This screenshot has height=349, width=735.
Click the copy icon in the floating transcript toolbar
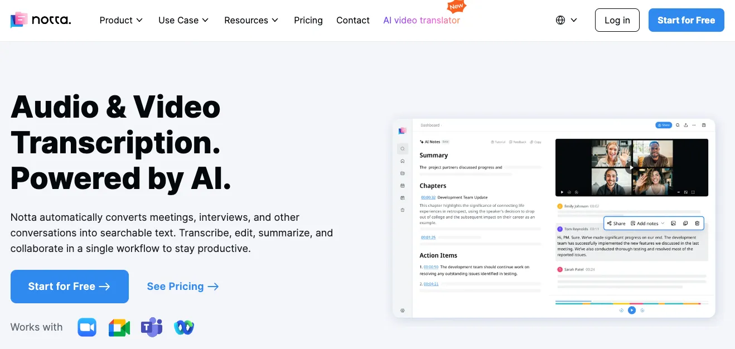click(x=685, y=224)
